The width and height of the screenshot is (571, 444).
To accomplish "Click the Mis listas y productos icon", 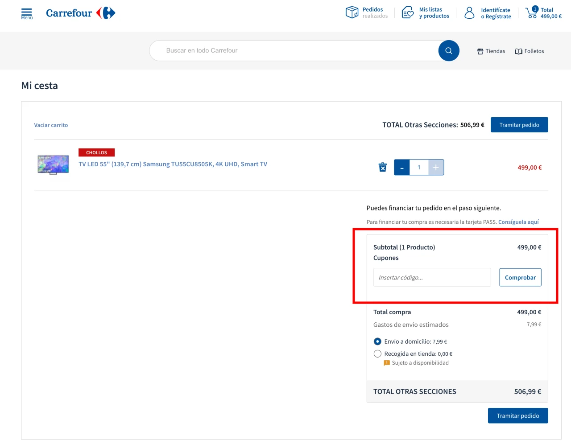I will pyautogui.click(x=407, y=13).
